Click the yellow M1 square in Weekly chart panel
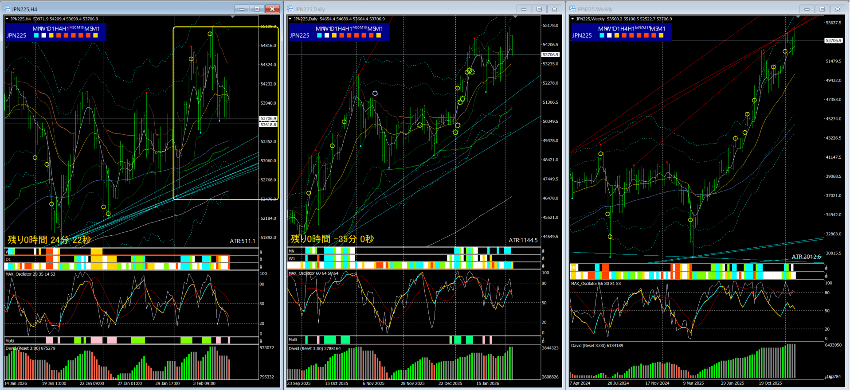 click(661, 35)
